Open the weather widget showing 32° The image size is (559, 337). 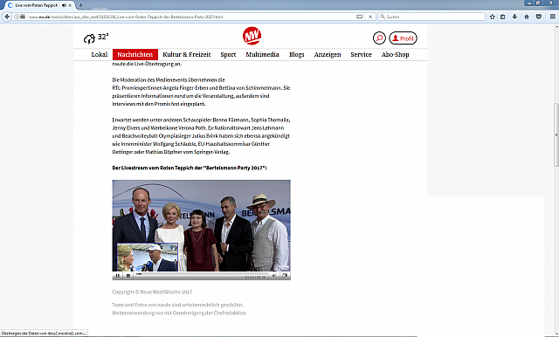point(96,38)
